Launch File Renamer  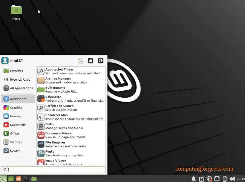tap(71, 144)
